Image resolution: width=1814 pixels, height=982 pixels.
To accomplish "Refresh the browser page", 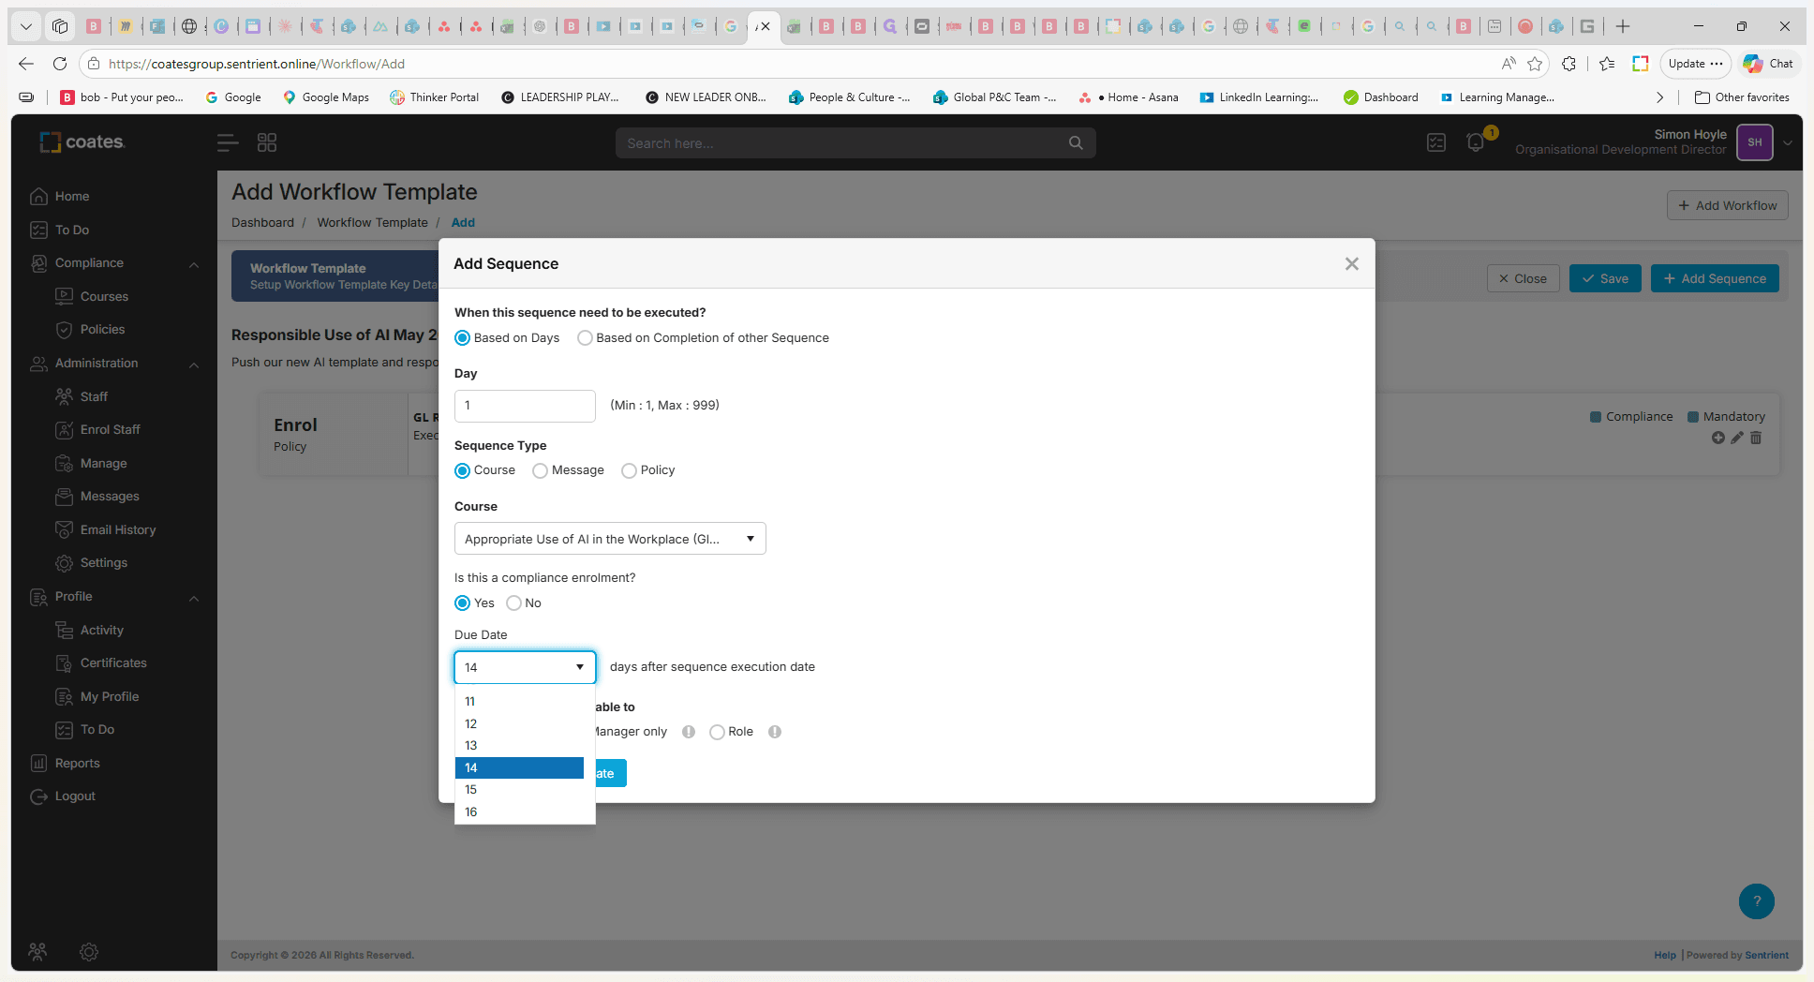I will click(60, 64).
